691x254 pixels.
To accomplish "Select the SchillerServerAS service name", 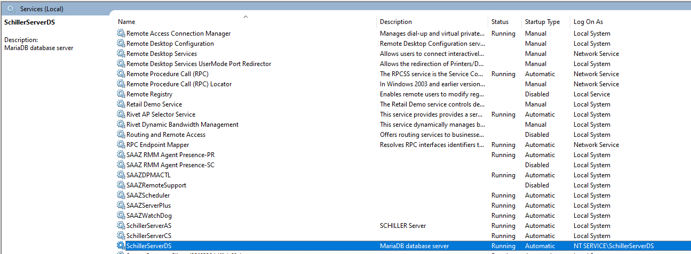I will coord(149,226).
